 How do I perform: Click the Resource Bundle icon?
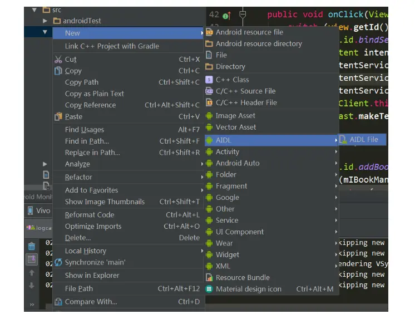pos(209,277)
